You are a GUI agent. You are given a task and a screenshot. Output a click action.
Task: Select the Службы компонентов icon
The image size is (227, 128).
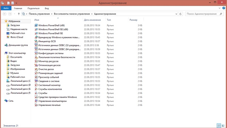click(x=36, y=89)
